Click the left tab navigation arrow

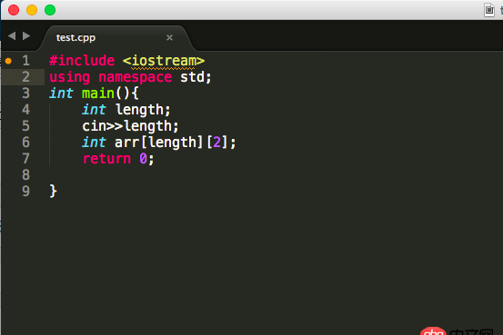click(12, 36)
